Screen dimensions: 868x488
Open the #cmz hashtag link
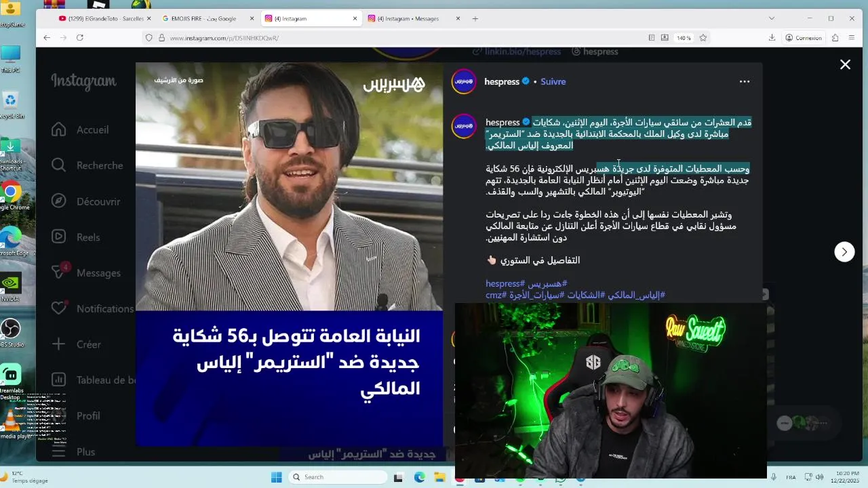[x=496, y=295]
